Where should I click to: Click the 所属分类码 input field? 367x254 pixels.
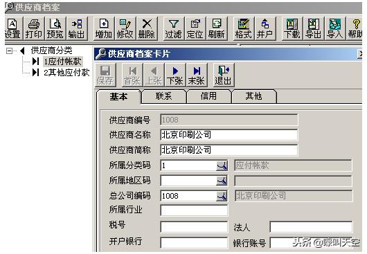tap(188, 166)
